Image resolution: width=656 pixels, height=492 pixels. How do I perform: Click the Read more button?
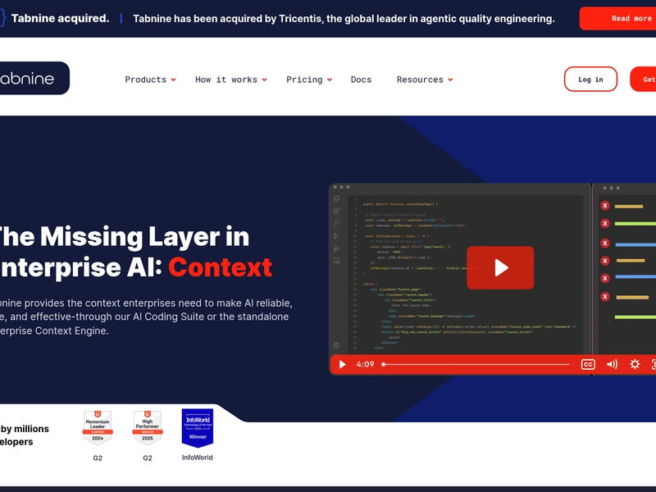click(x=617, y=18)
